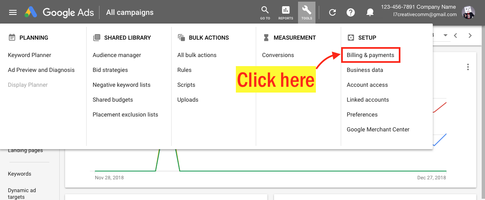Open Conversions under Measurement
This screenshot has width=485, height=200.
[x=278, y=55]
